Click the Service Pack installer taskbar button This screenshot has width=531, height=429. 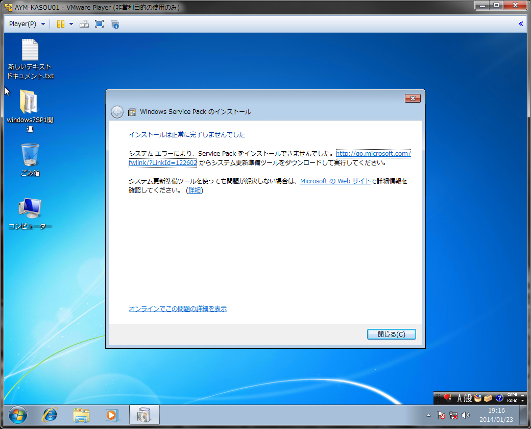(x=144, y=415)
